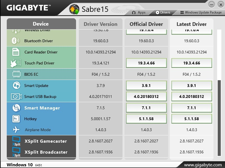Install official Smart USB Backup 4.0.20180312
Screen dimensions: 225x168
tap(146, 97)
